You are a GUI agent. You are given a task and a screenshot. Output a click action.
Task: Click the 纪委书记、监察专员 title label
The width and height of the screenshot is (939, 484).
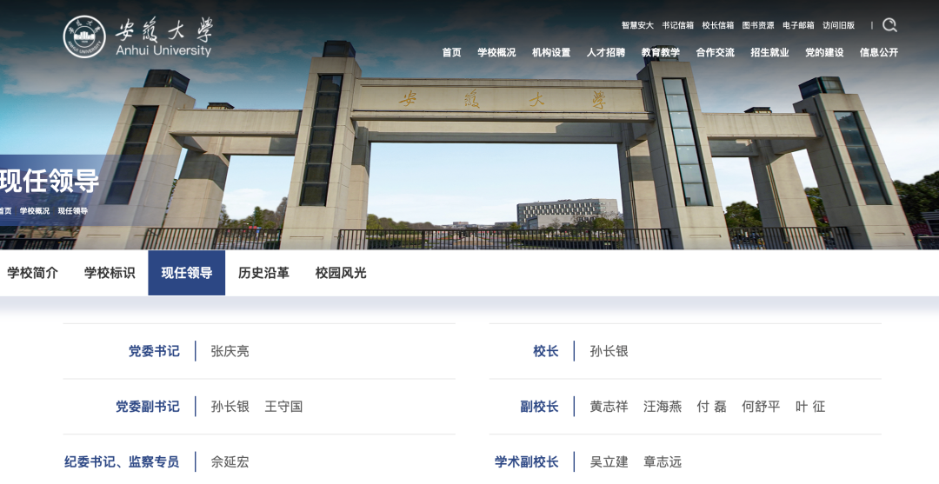[x=122, y=462]
